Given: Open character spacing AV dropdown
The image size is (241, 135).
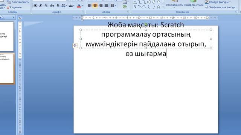Looking at the screenshot, I should click(64, 6).
